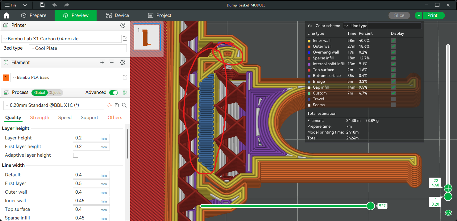Hide Sparse infill lines display
This screenshot has height=221, width=457.
coord(393,58)
